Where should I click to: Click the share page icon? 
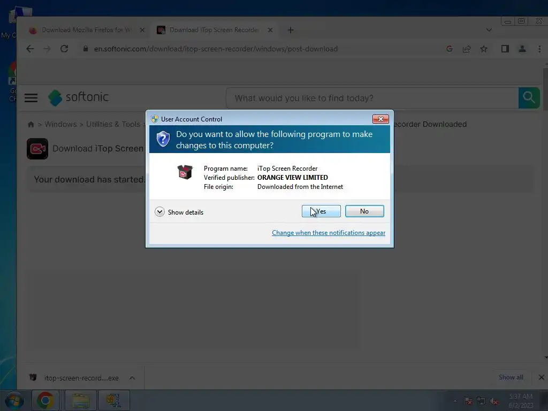click(x=467, y=49)
